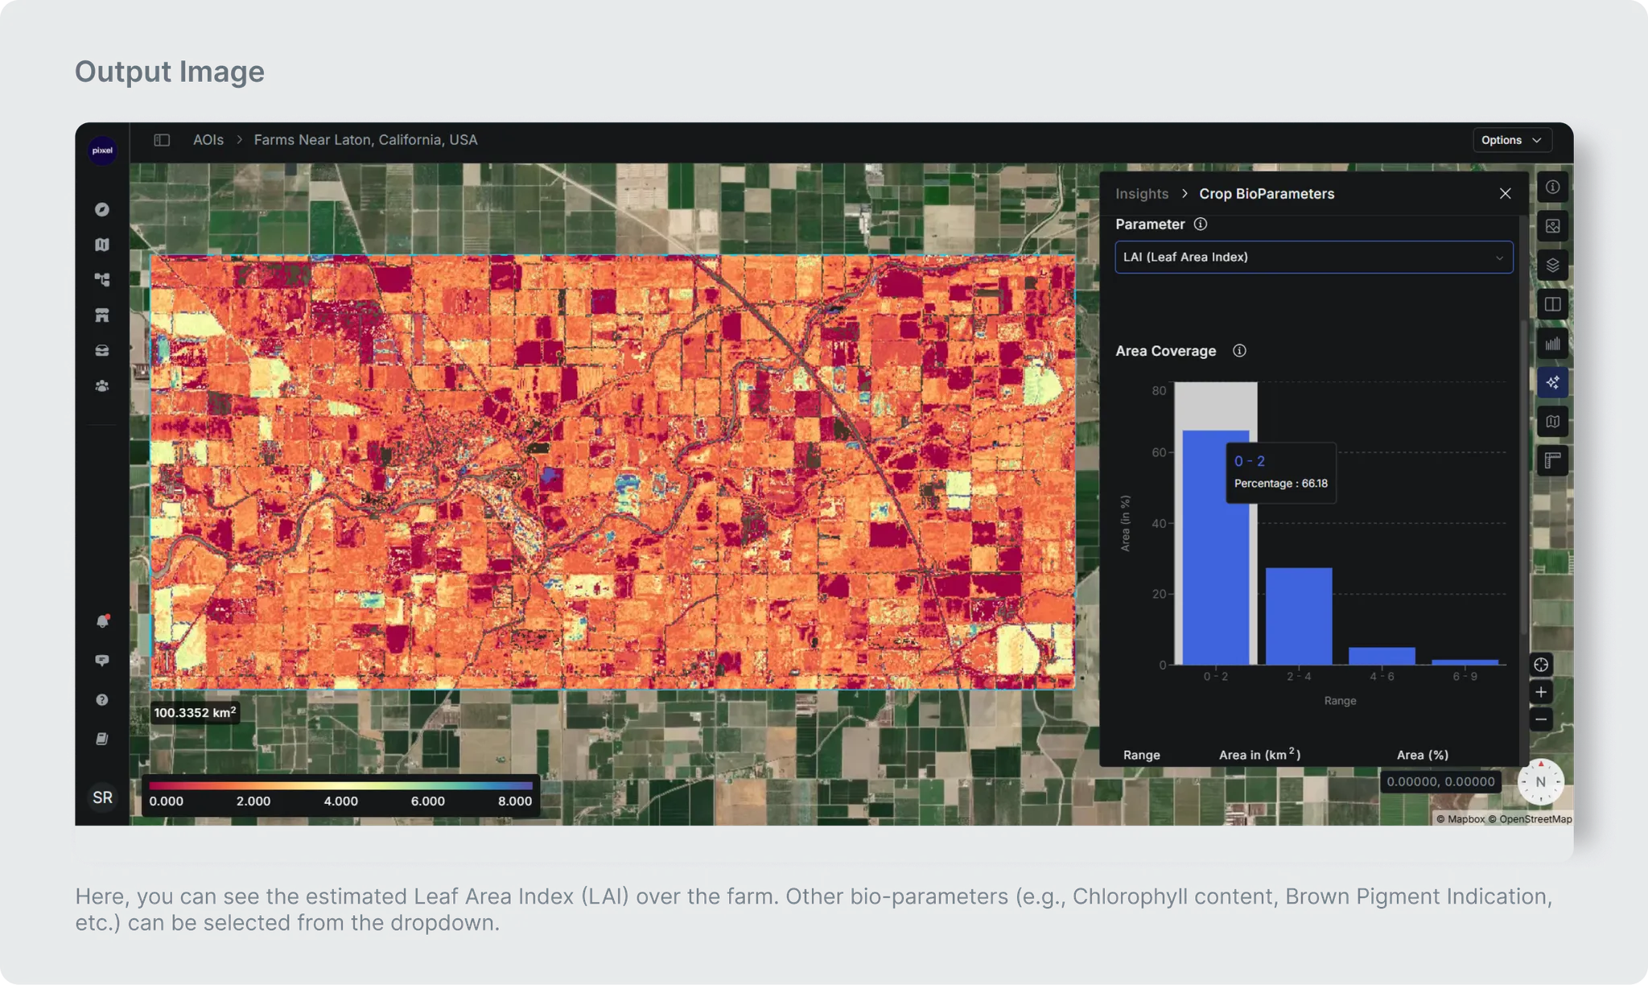This screenshot has width=1648, height=985.
Task: Click the Parameter section label
Action: click(x=1150, y=225)
